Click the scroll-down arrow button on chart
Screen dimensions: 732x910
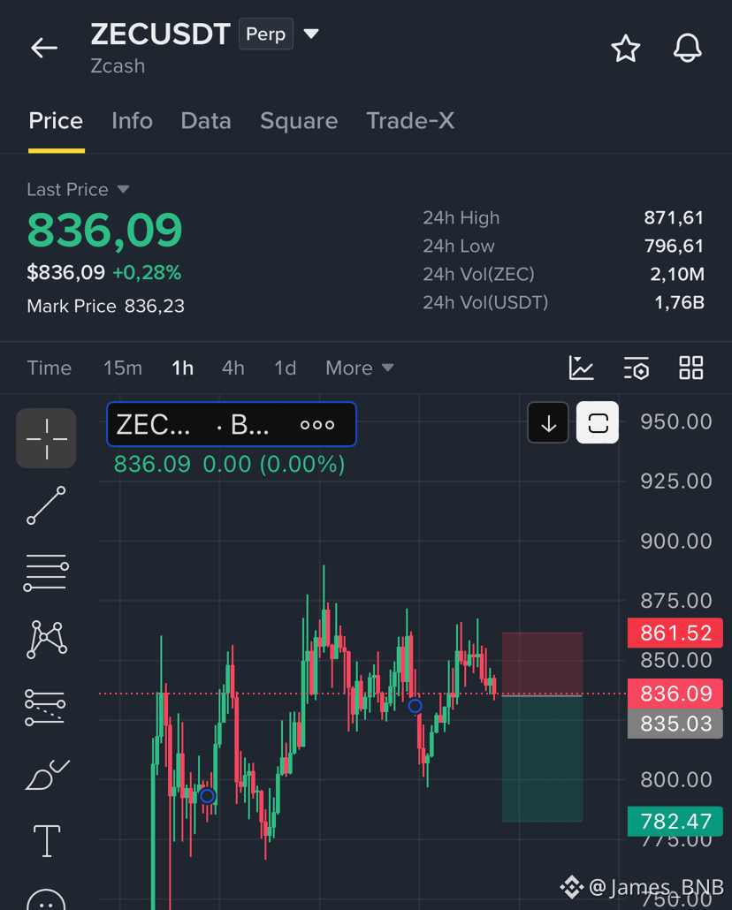(x=548, y=422)
